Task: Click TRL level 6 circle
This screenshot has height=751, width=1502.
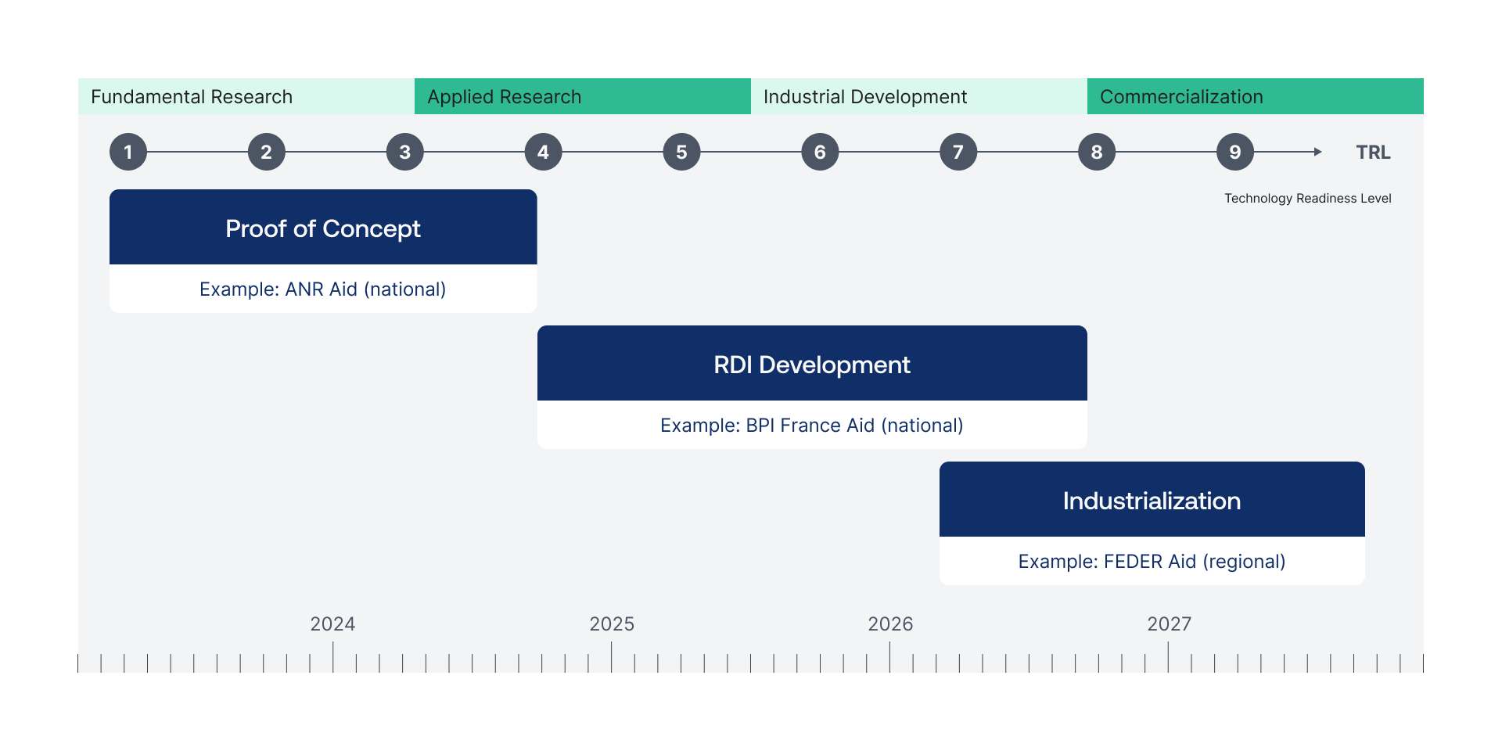Action: pos(821,152)
